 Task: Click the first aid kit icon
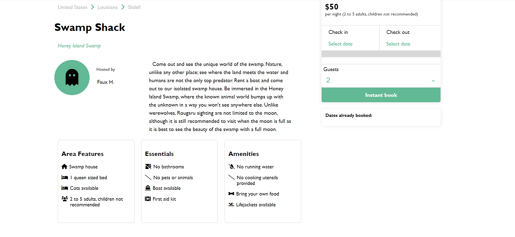click(x=147, y=199)
